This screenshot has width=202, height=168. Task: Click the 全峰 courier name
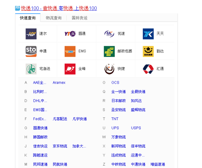click(82, 69)
